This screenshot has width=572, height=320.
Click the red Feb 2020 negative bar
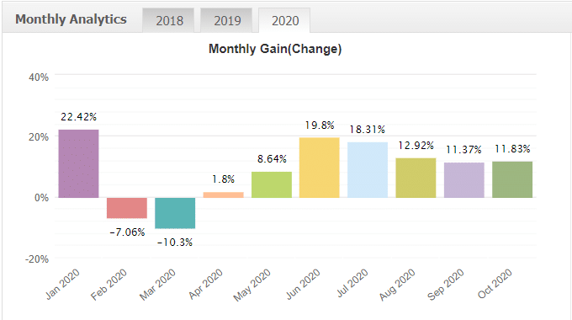pyautogui.click(x=127, y=208)
